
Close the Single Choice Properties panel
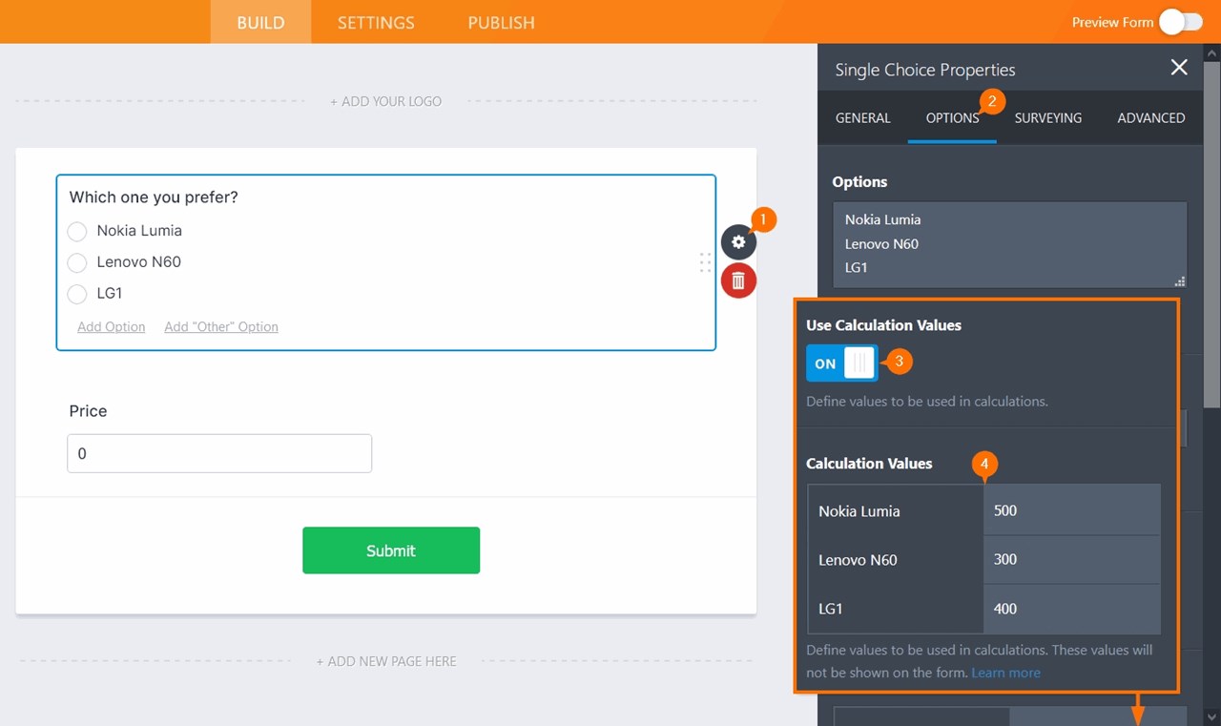tap(1179, 67)
